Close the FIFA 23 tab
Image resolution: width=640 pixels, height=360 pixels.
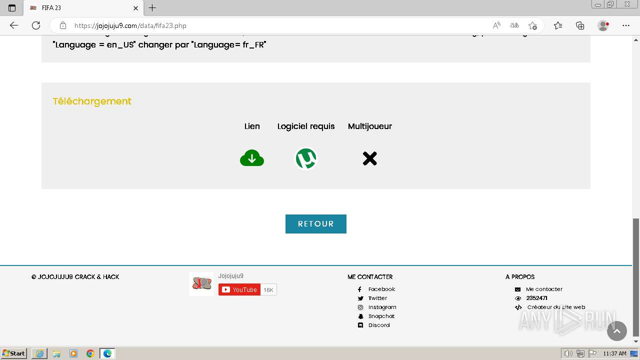click(135, 8)
